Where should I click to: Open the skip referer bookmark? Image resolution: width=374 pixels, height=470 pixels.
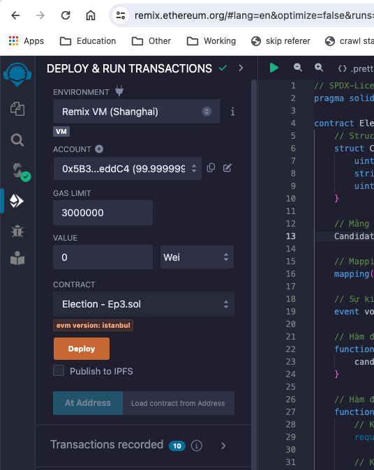(280, 40)
